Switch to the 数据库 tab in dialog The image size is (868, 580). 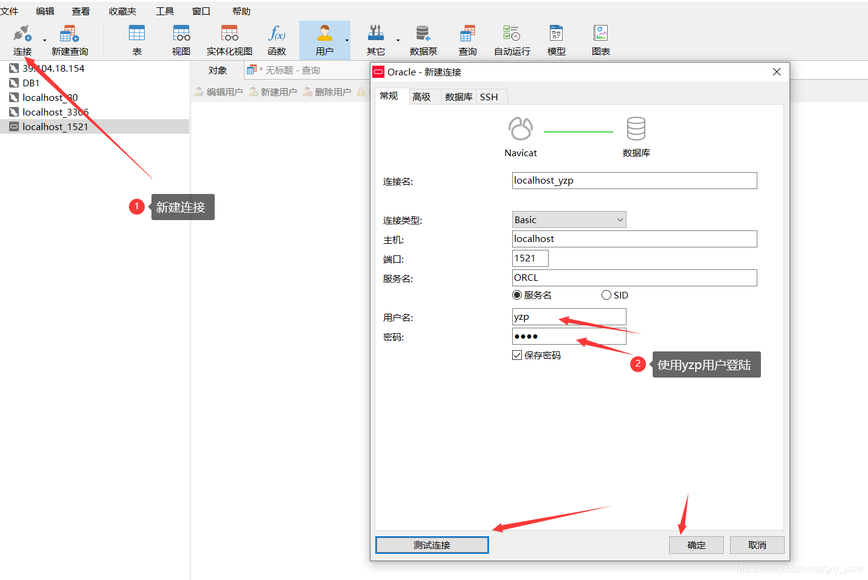459,97
